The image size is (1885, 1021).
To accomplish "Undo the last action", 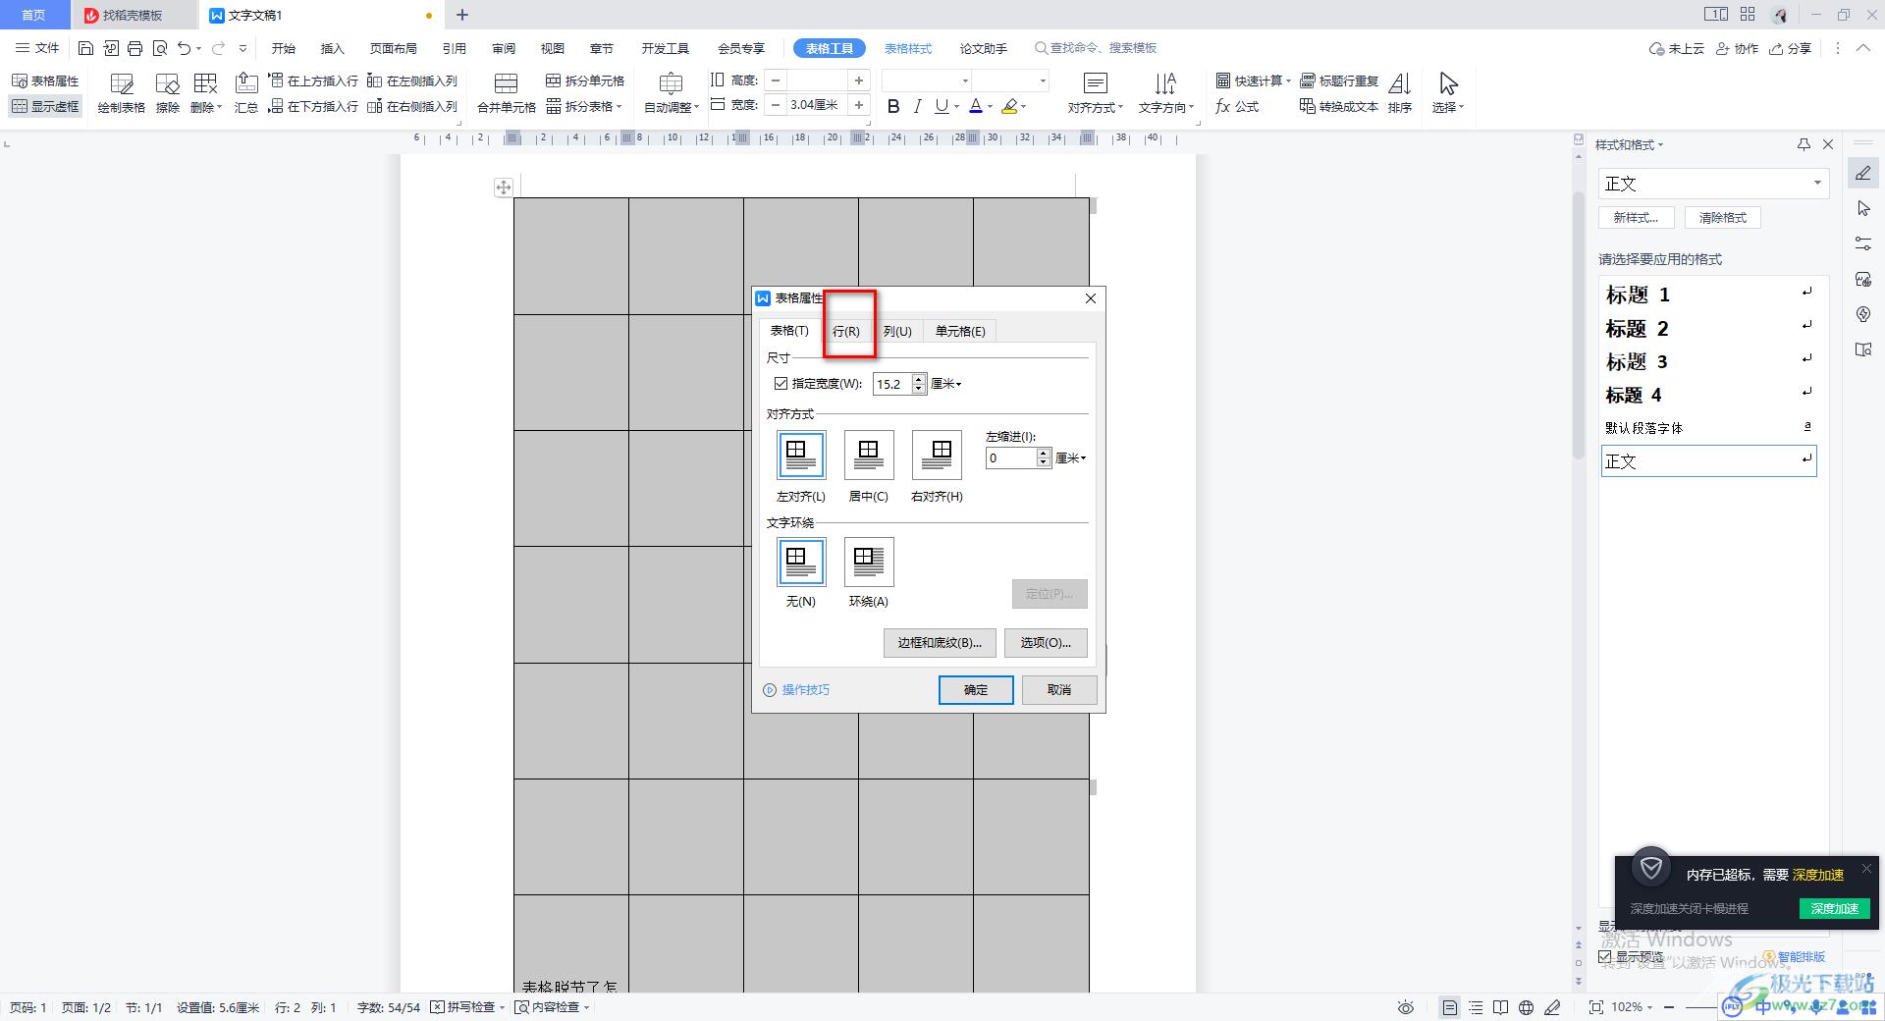I will (184, 48).
